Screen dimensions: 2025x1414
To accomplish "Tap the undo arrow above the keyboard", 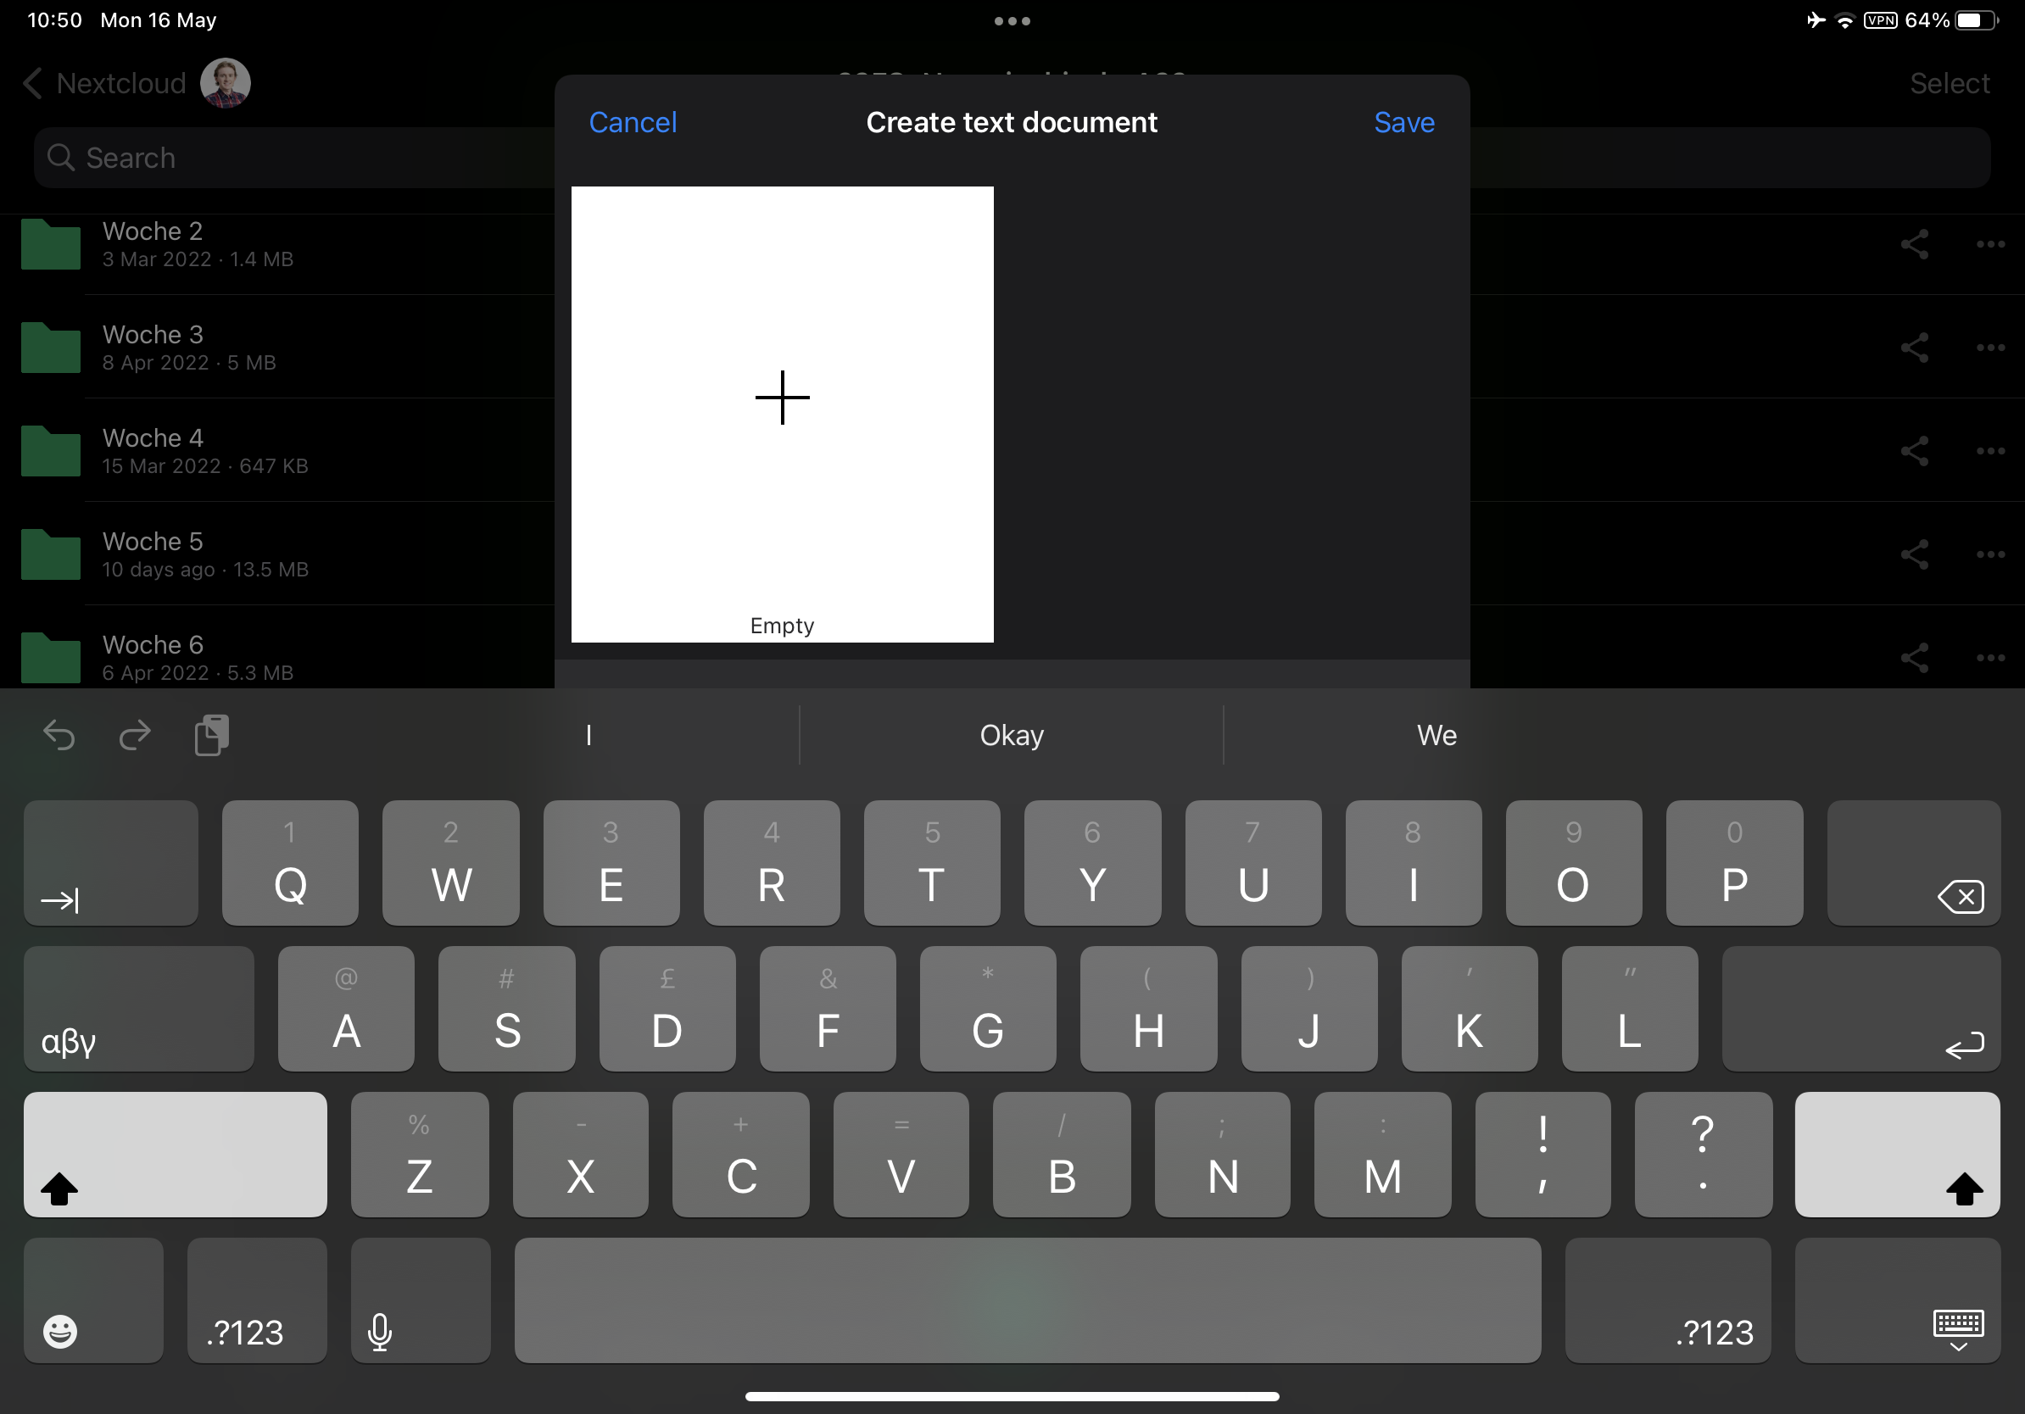I will click(59, 735).
